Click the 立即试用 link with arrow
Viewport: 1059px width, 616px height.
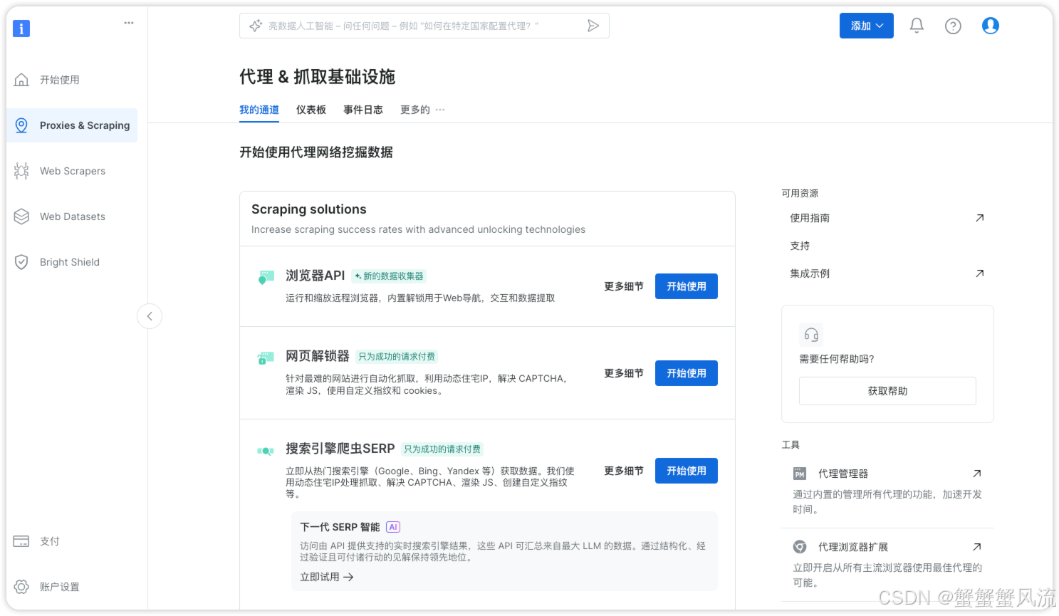pos(327,577)
